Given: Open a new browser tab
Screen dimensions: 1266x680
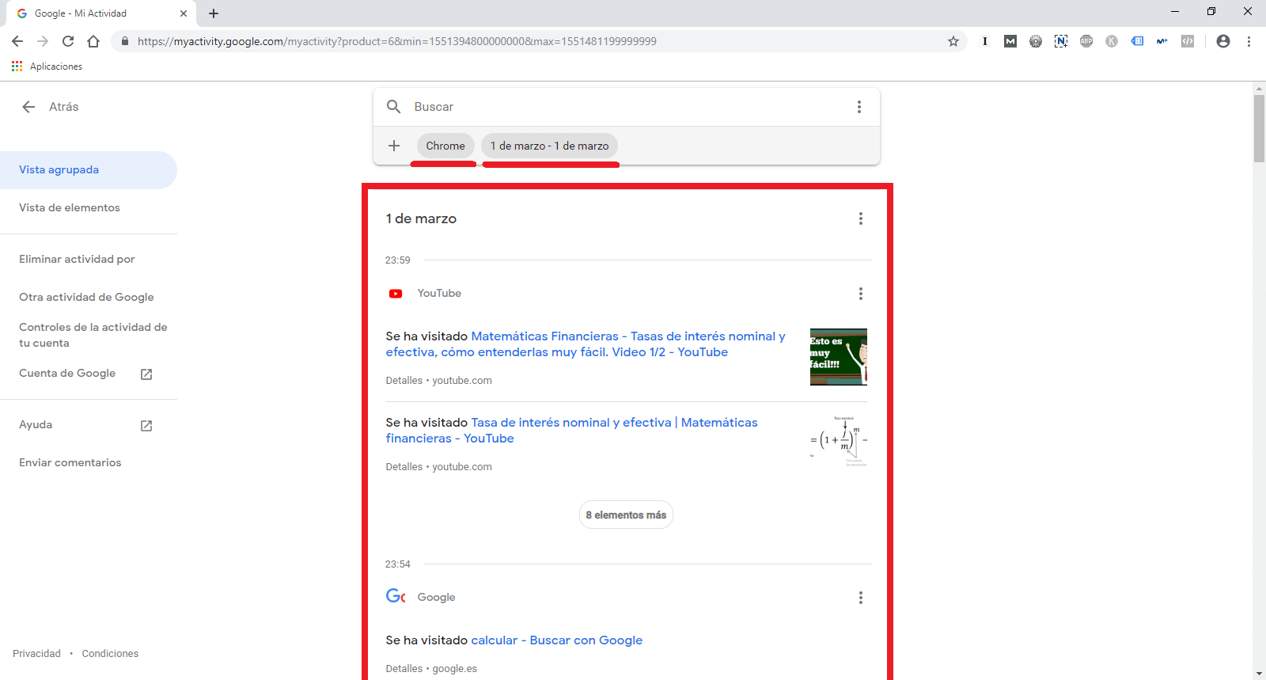Looking at the screenshot, I should coord(214,13).
